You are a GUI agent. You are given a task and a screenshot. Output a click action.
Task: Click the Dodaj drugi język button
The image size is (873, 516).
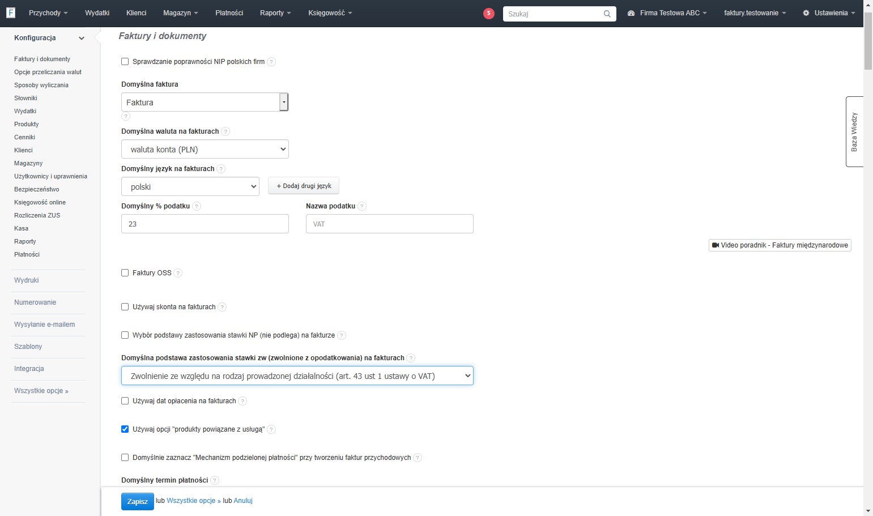click(304, 186)
